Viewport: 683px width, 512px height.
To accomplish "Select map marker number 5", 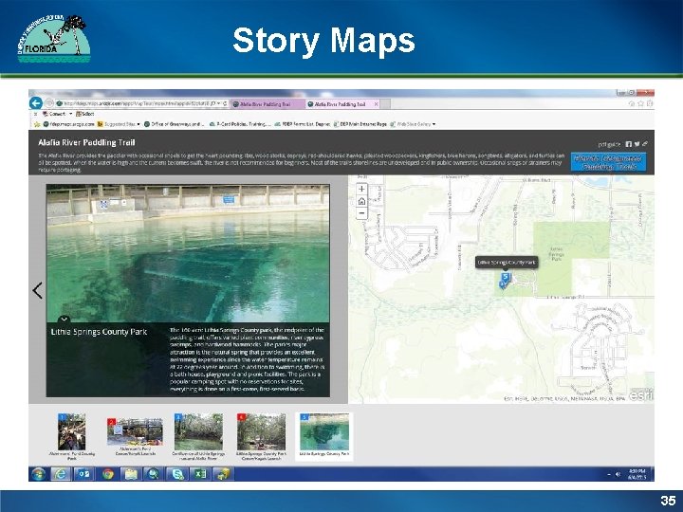I will pos(506,277).
